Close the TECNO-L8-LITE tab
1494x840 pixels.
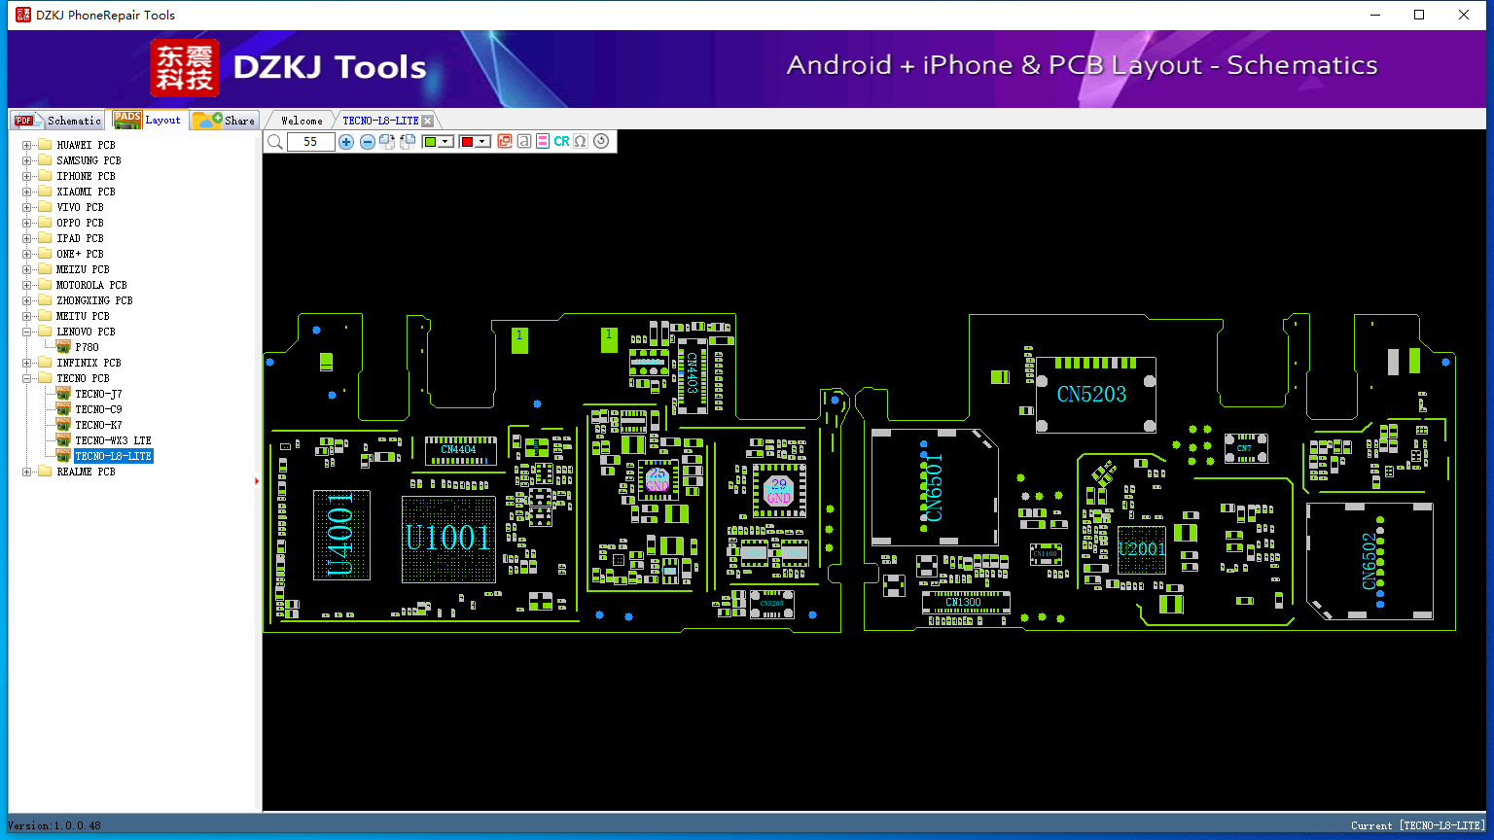click(428, 122)
